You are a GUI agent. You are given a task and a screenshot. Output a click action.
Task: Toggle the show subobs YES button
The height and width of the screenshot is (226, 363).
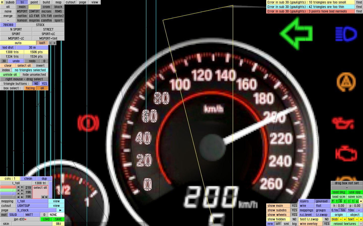coord(294,210)
